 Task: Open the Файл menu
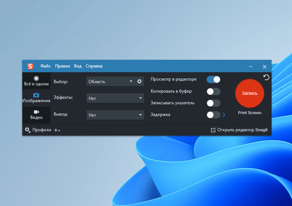[45, 66]
